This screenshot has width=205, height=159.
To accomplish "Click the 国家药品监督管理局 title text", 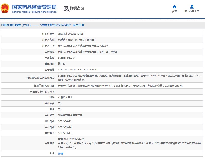I will tap(34, 7).
